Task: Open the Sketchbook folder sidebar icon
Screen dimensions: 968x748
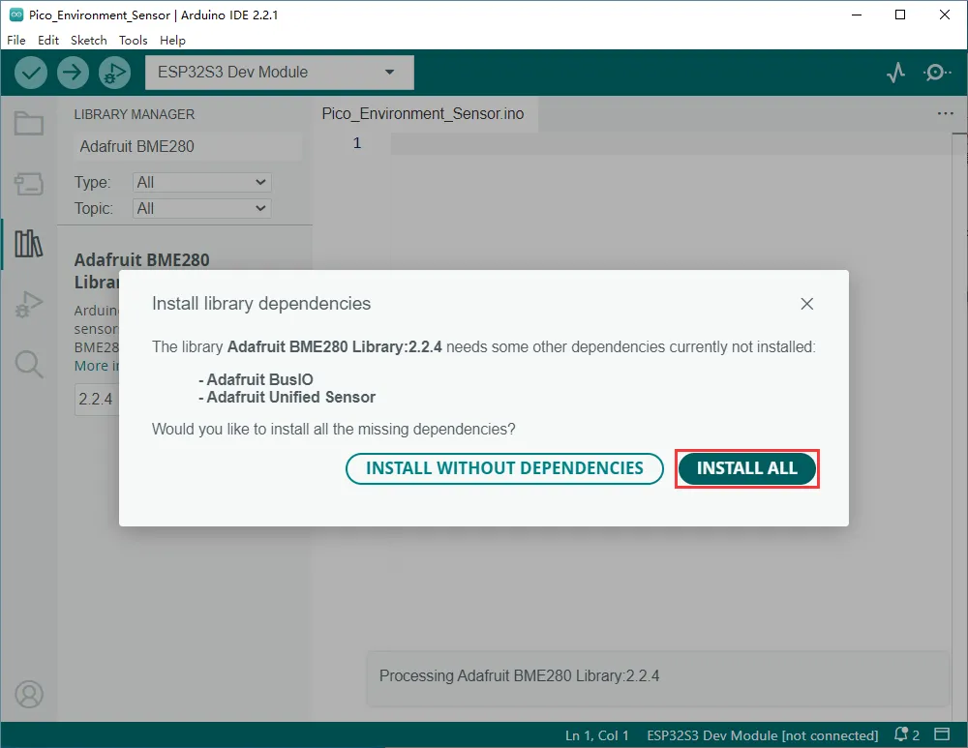Action: coord(29,124)
